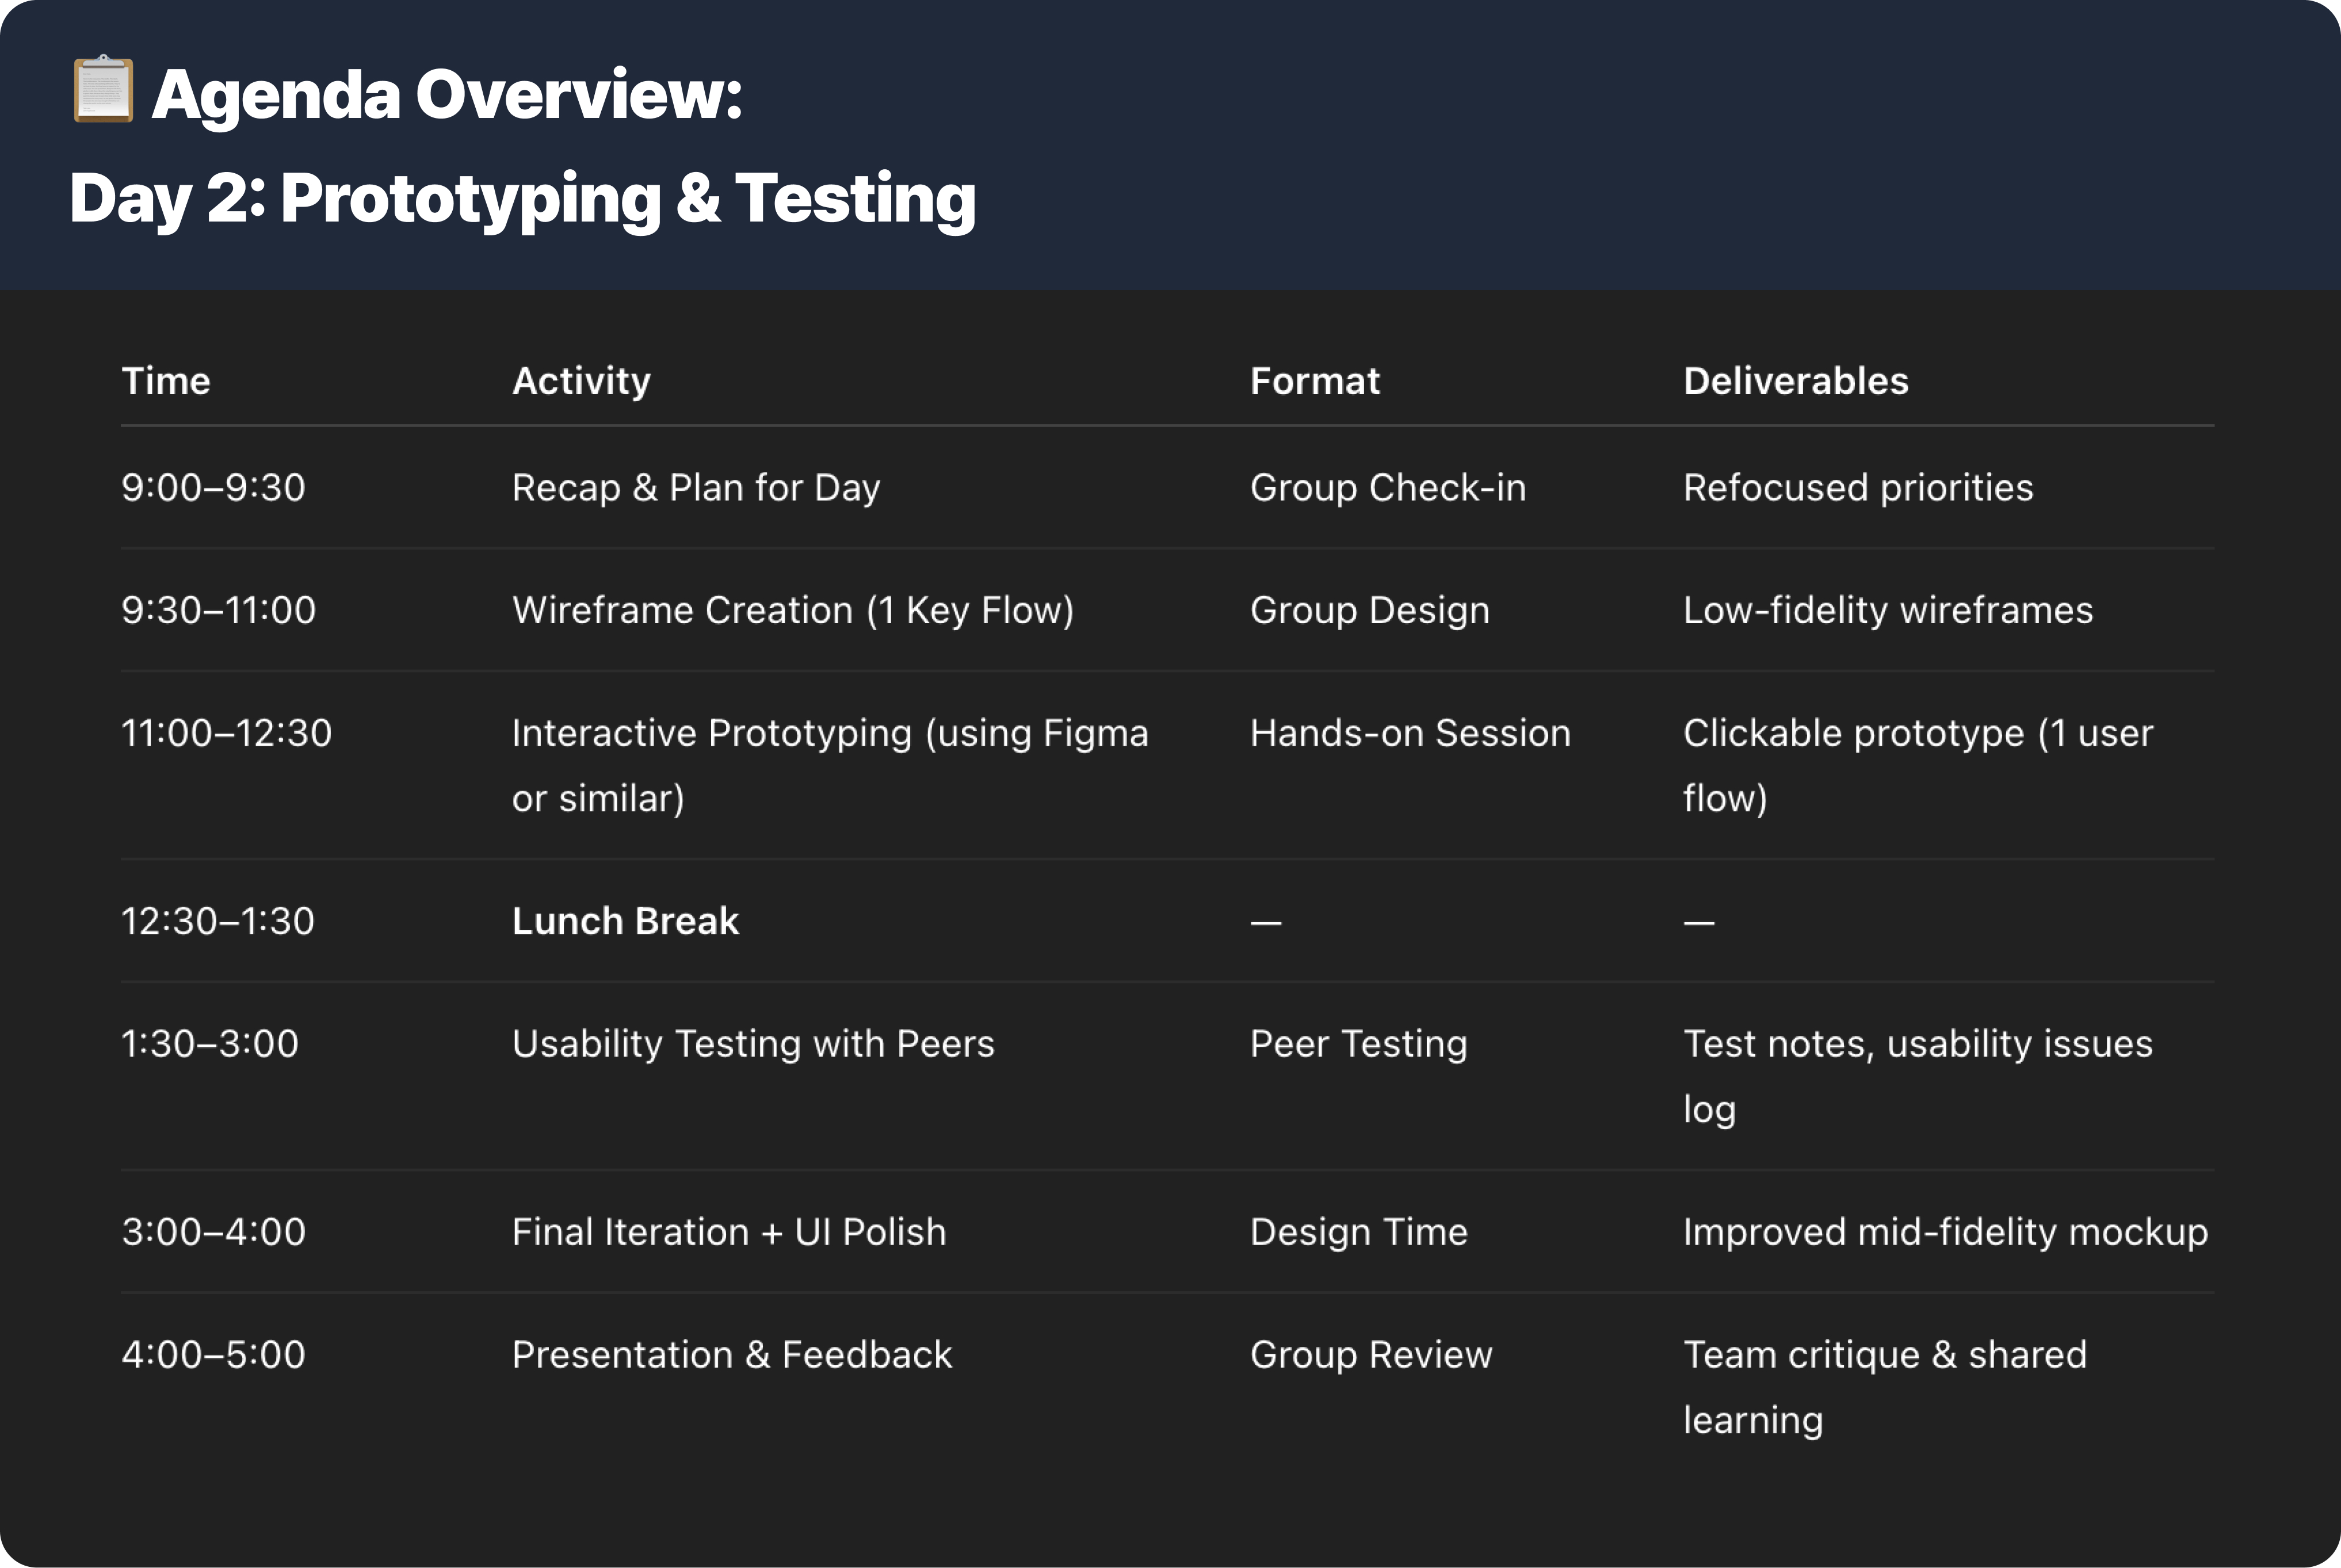Click the bold Lunch Break entry

click(625, 921)
